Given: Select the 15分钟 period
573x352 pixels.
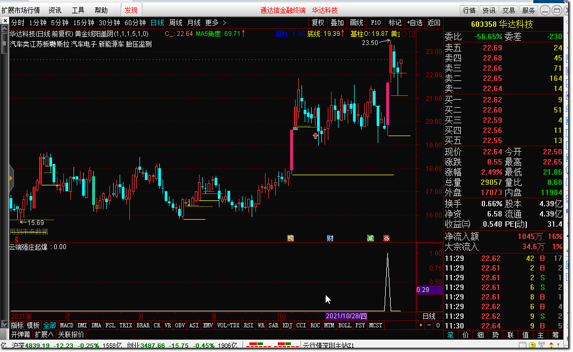Looking at the screenshot, I should (84, 23).
